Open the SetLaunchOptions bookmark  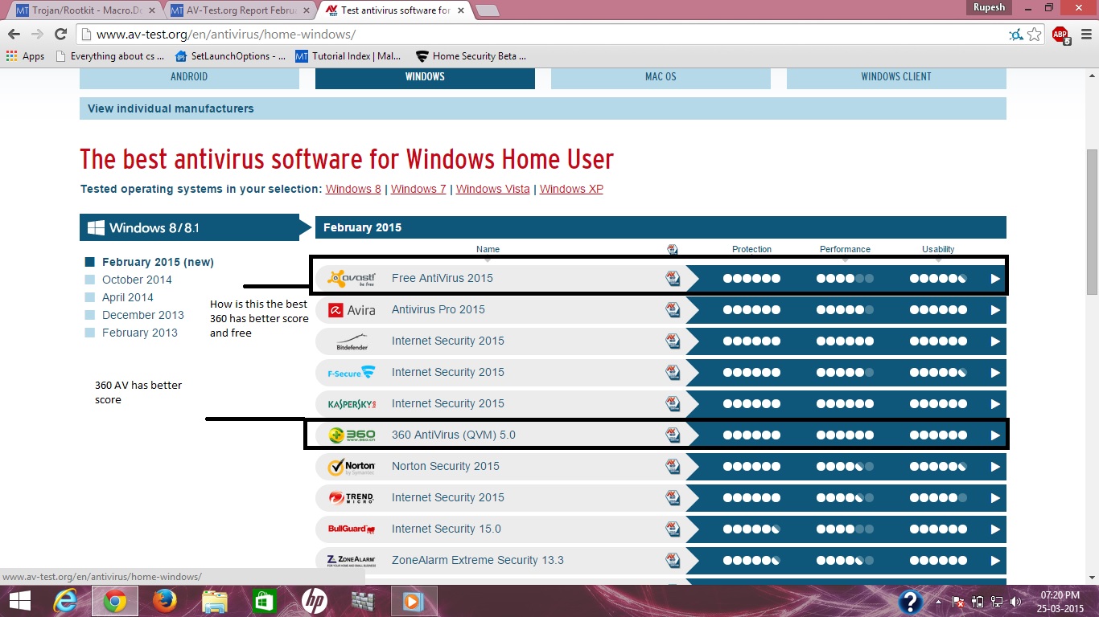229,56
